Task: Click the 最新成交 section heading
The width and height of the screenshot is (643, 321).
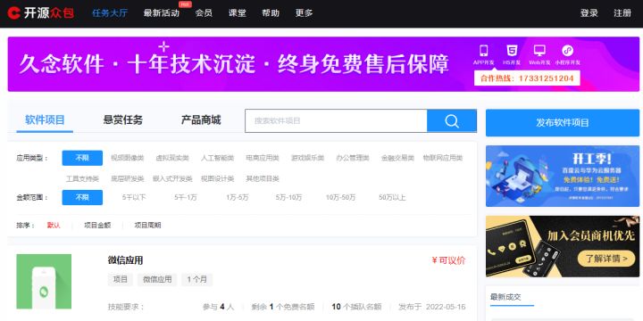Action: pos(505,297)
